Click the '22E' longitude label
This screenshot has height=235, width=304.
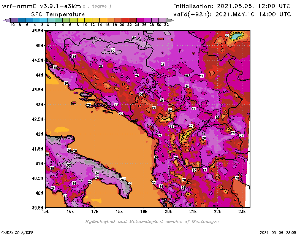coord(217,211)
